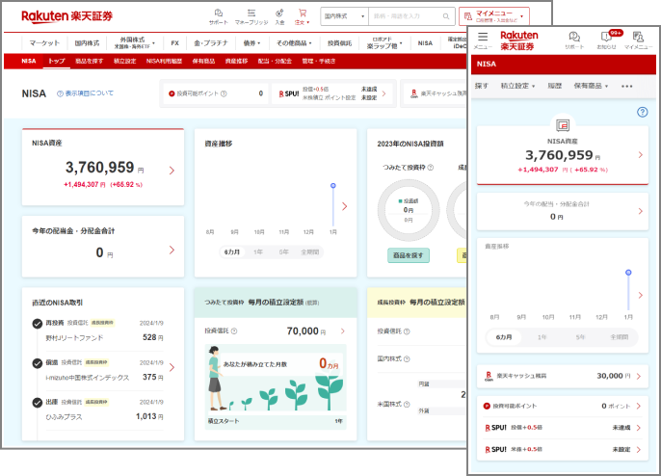Click help icon beside 投資信託 in つみたて投資枠 card
The image size is (661, 476).
click(x=234, y=331)
